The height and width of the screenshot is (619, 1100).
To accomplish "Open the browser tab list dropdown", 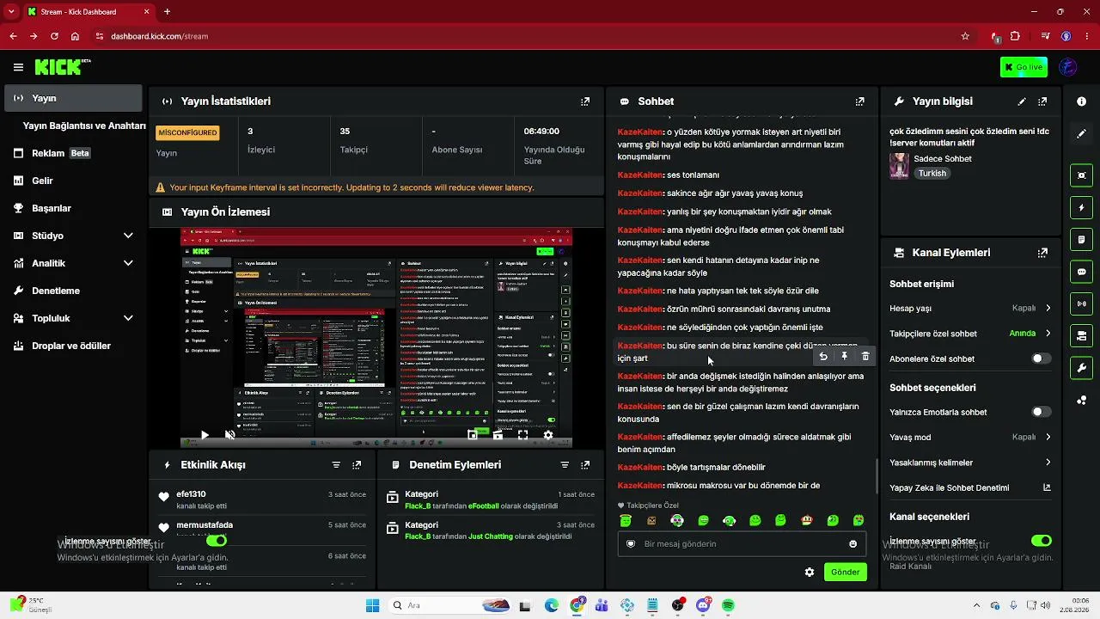I will 12,12.
